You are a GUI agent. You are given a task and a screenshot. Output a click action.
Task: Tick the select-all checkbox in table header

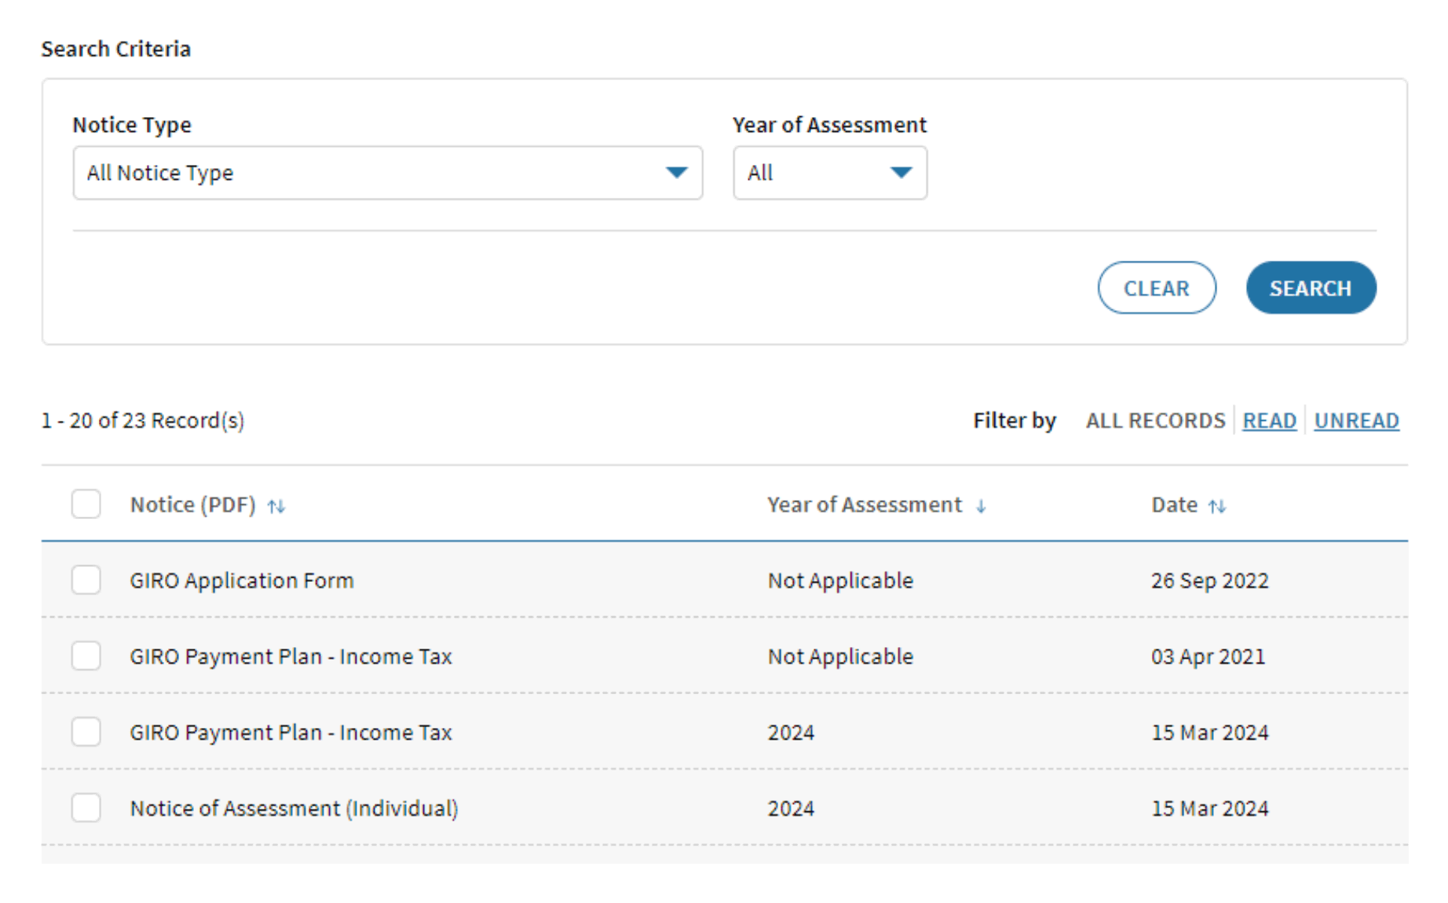[86, 504]
